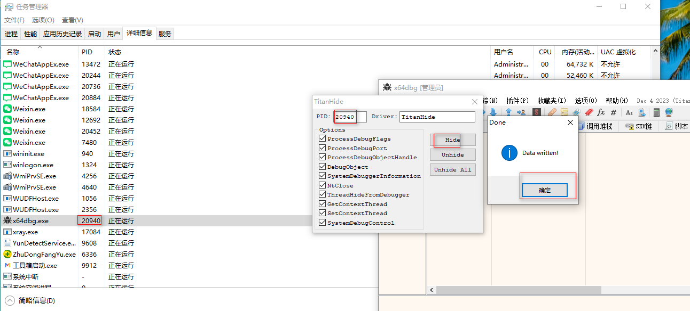Click the Hide button in TitanHide
This screenshot has width=690, height=311.
tap(452, 140)
